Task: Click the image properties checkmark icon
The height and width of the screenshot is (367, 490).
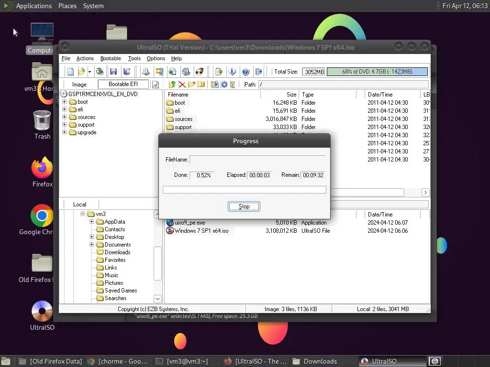Action: 156,84
